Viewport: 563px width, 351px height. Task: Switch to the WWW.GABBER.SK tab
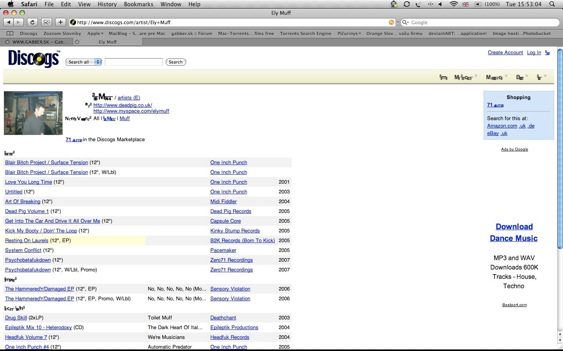click(37, 42)
